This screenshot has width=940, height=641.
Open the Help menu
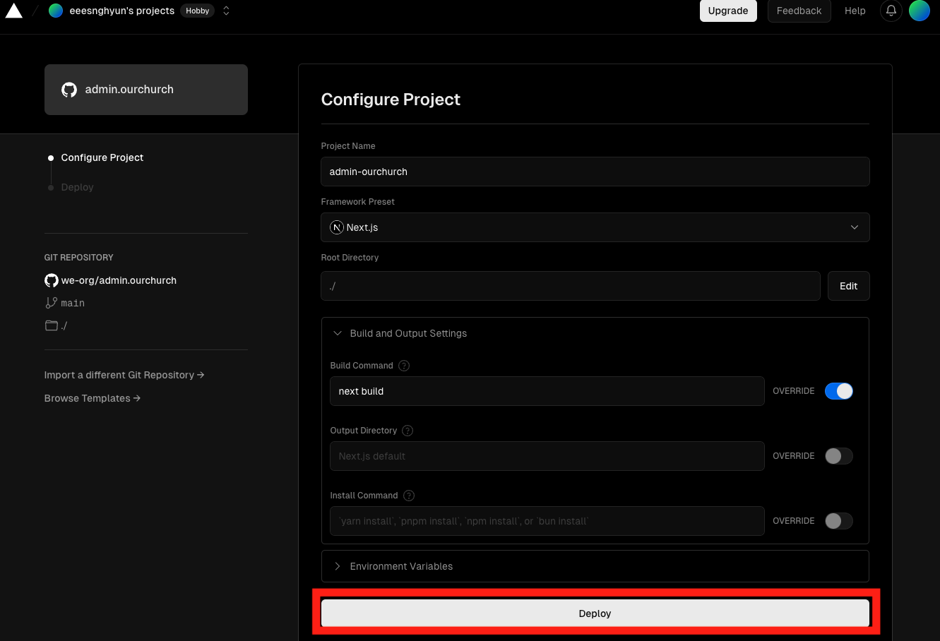point(855,11)
